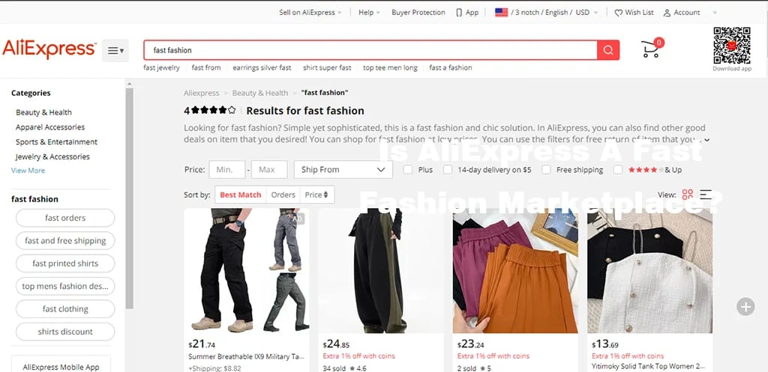Screen dimensions: 768x372
Task: Switch to grid view icon
Action: [x=688, y=195]
